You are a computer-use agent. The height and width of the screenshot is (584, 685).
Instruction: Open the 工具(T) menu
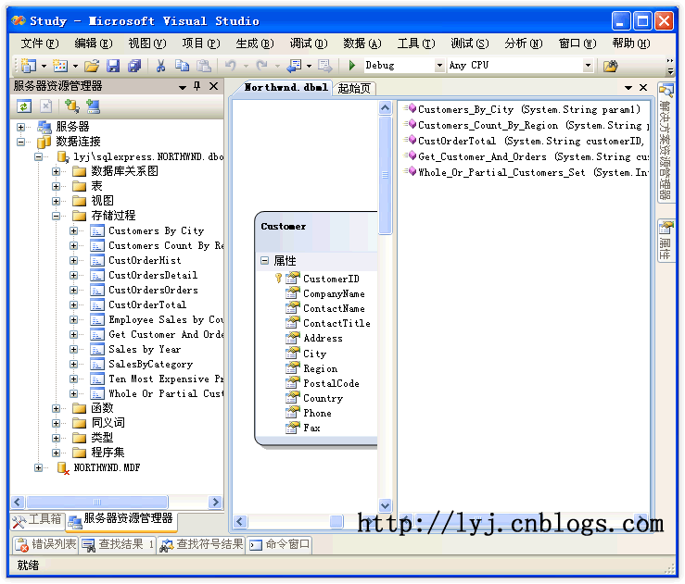point(415,43)
